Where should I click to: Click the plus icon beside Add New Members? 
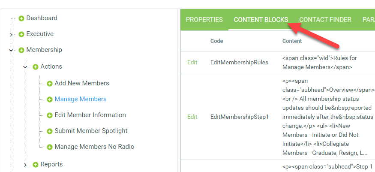(50, 84)
